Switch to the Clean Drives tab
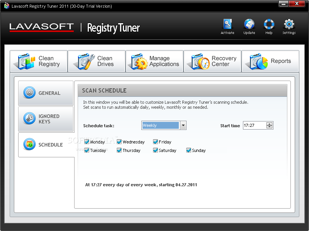 (x=97, y=61)
